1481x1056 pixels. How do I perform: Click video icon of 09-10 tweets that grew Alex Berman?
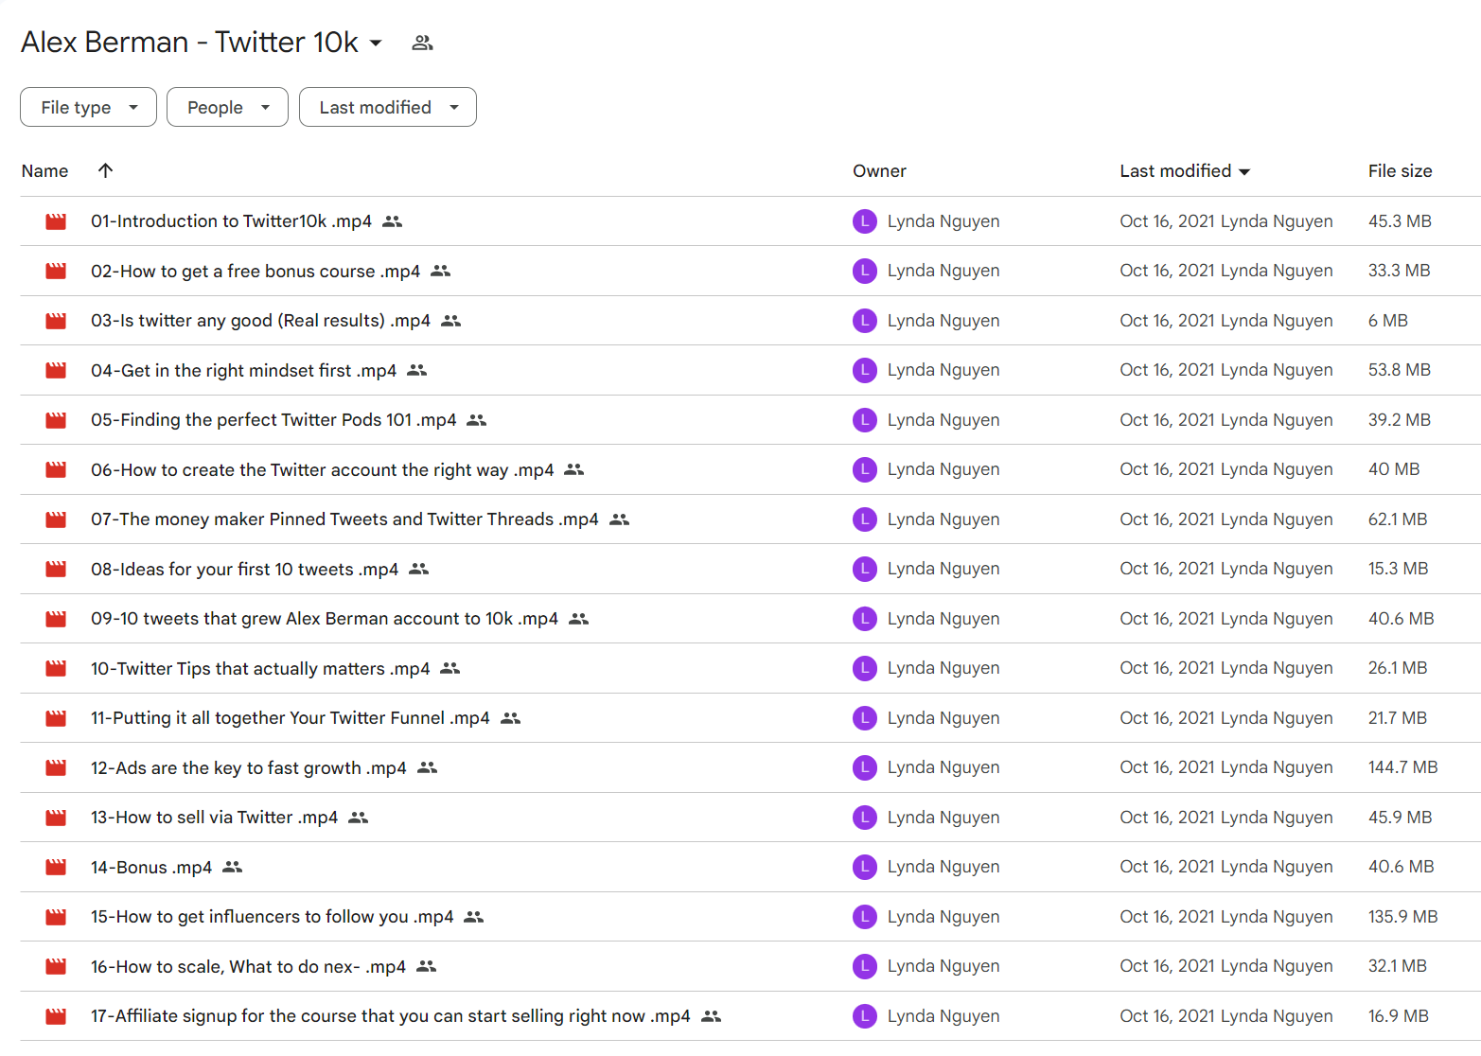tap(56, 619)
